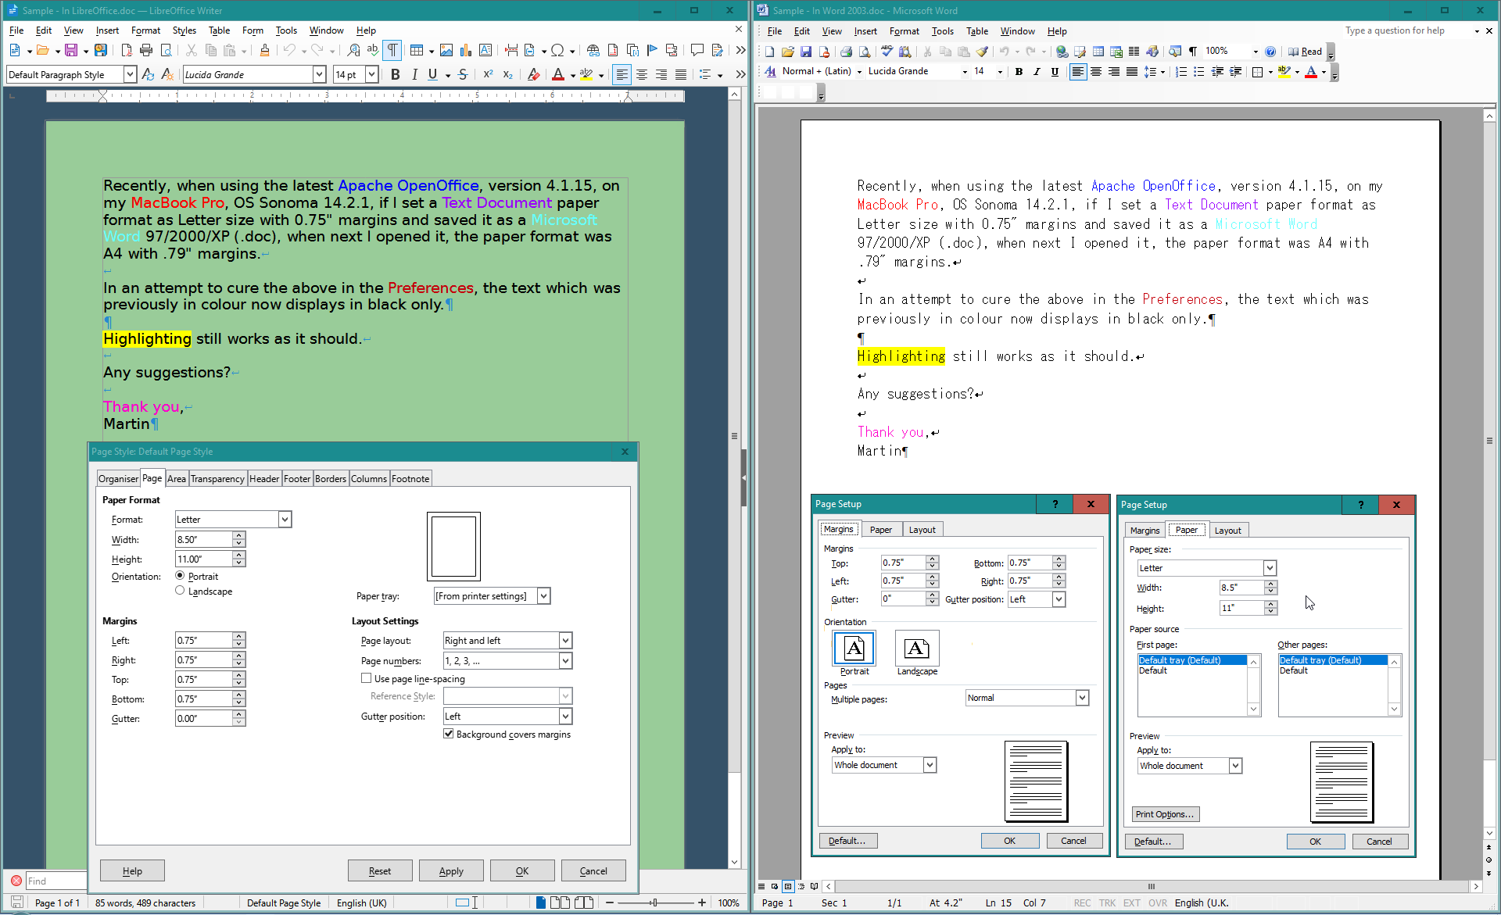Open Find & Replace in Writer toolbar

353,50
